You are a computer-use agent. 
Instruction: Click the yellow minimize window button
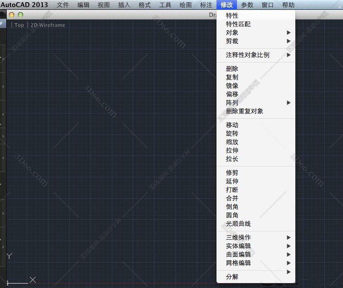click(x=12, y=15)
